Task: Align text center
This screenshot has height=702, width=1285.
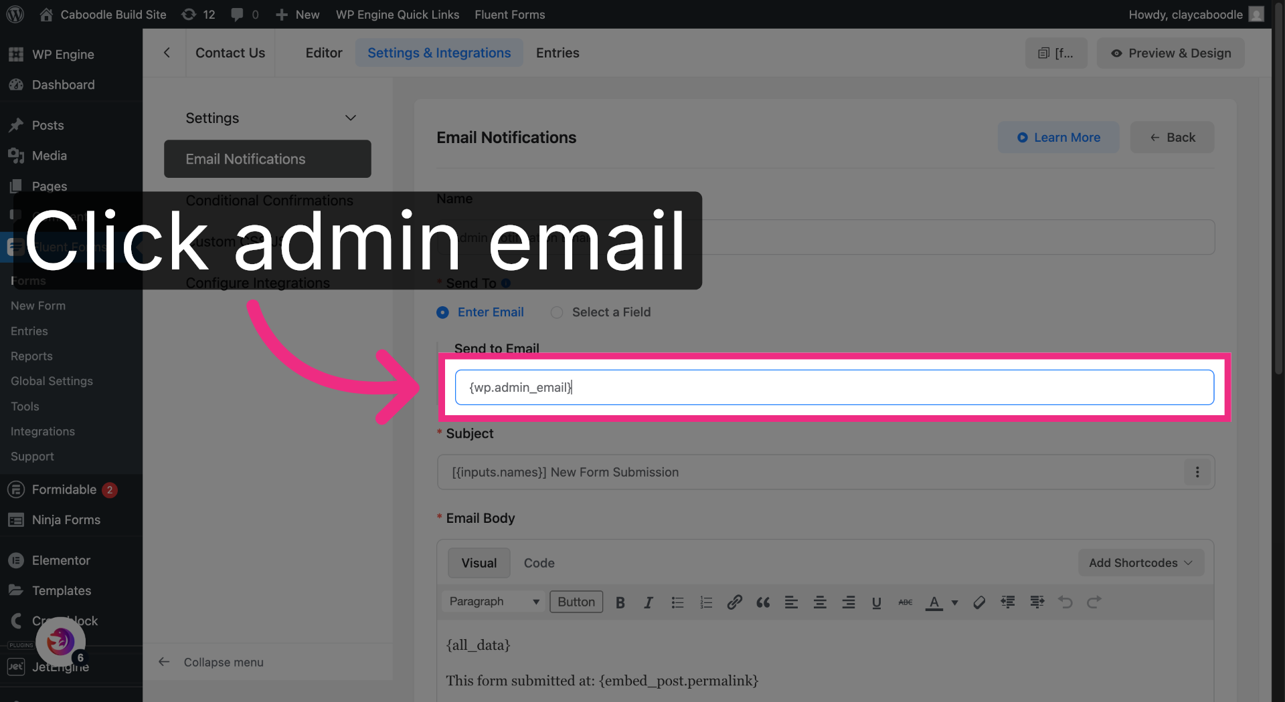Action: pos(820,602)
